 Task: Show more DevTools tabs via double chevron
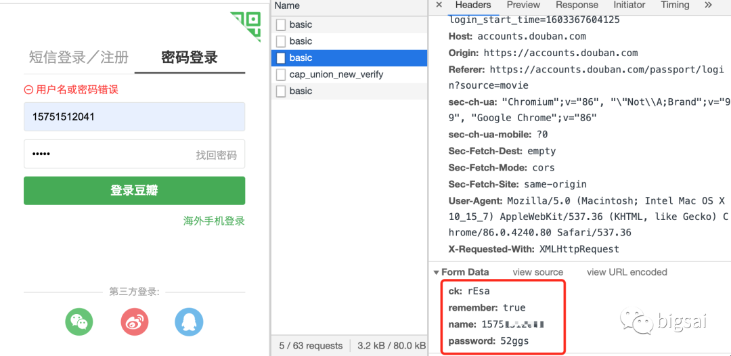coord(708,5)
